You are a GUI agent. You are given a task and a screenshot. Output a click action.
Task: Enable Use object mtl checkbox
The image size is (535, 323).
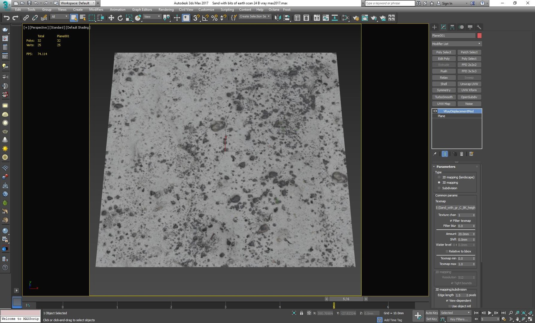tap(450, 306)
